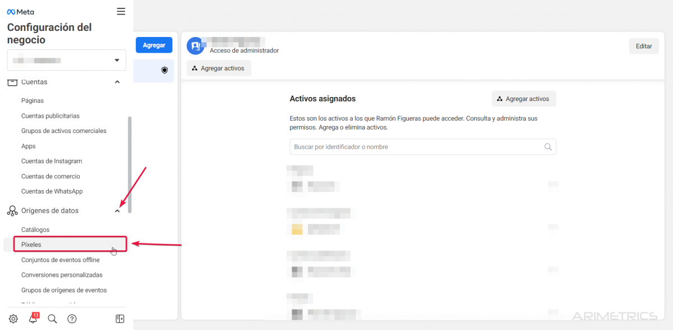This screenshot has height=330, width=673.
Task: Open Catálogos under Orígenes de datos
Action: click(35, 230)
